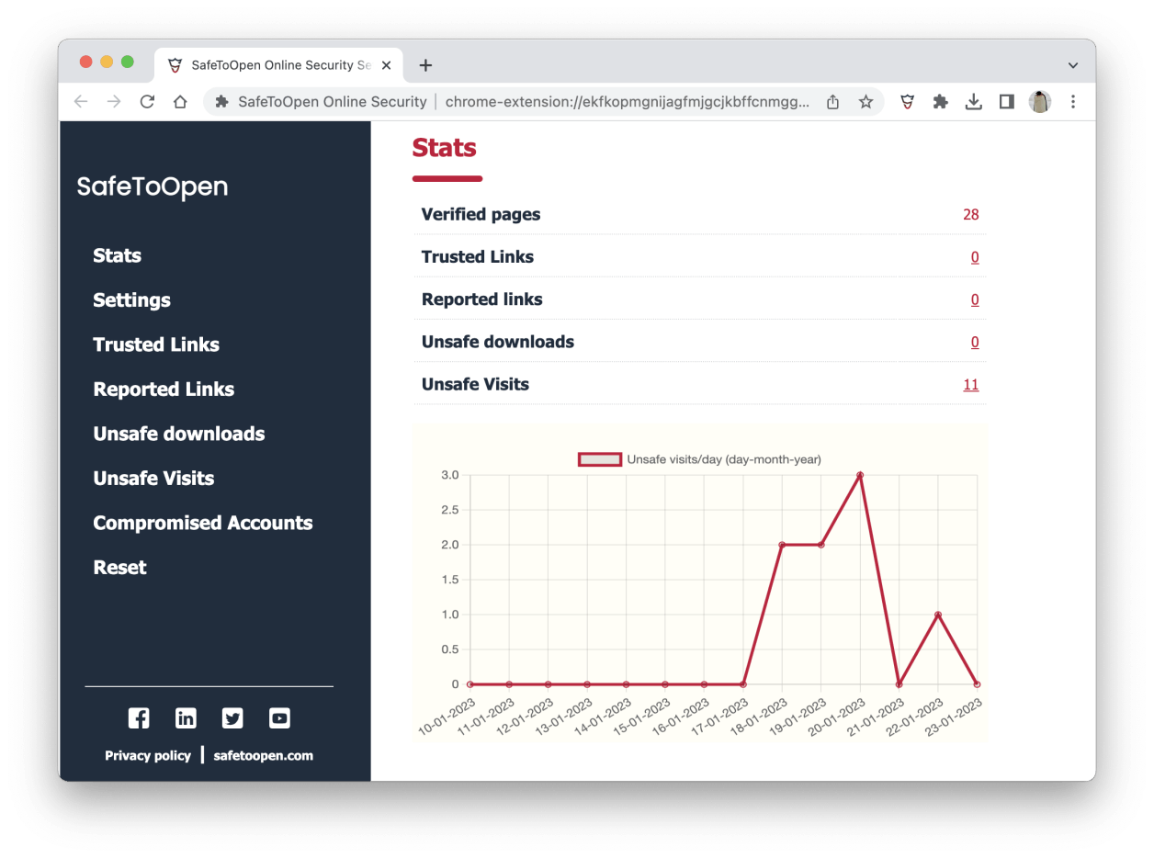Open a new browser tab
Image resolution: width=1154 pixels, height=858 pixels.
425,65
